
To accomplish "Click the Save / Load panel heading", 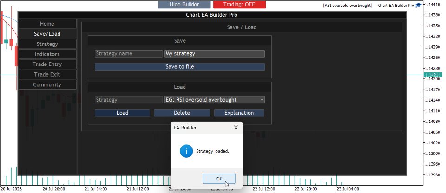I will tap(242, 27).
